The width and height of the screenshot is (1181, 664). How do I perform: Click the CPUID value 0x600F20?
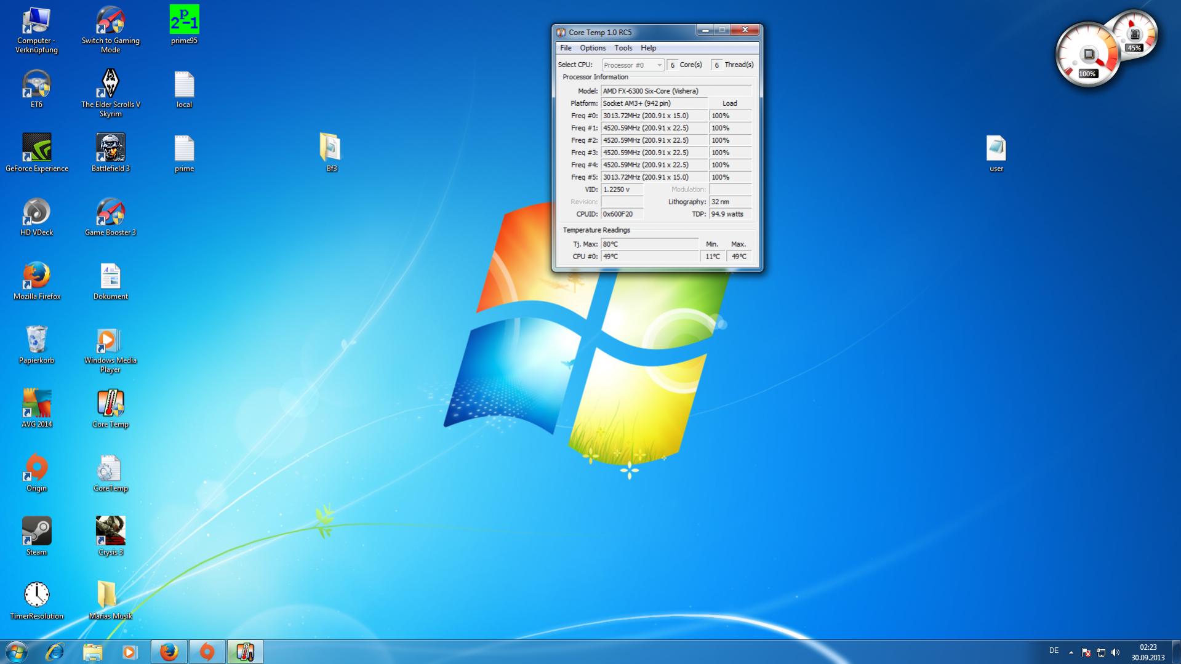coord(622,214)
